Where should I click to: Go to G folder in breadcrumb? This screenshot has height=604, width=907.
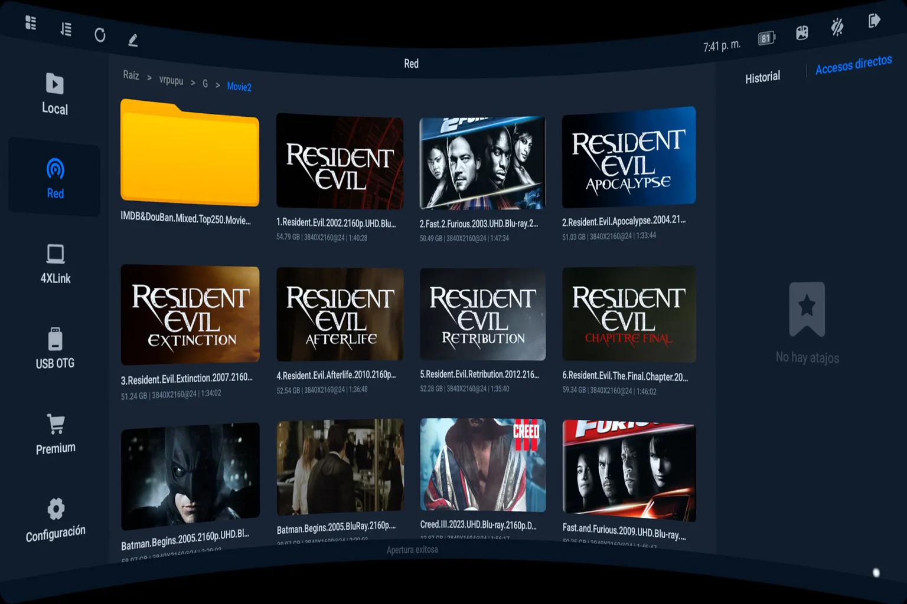[x=205, y=83]
